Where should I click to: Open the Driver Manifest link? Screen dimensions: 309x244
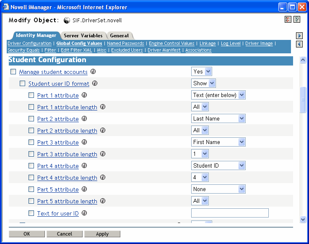click(x=164, y=50)
